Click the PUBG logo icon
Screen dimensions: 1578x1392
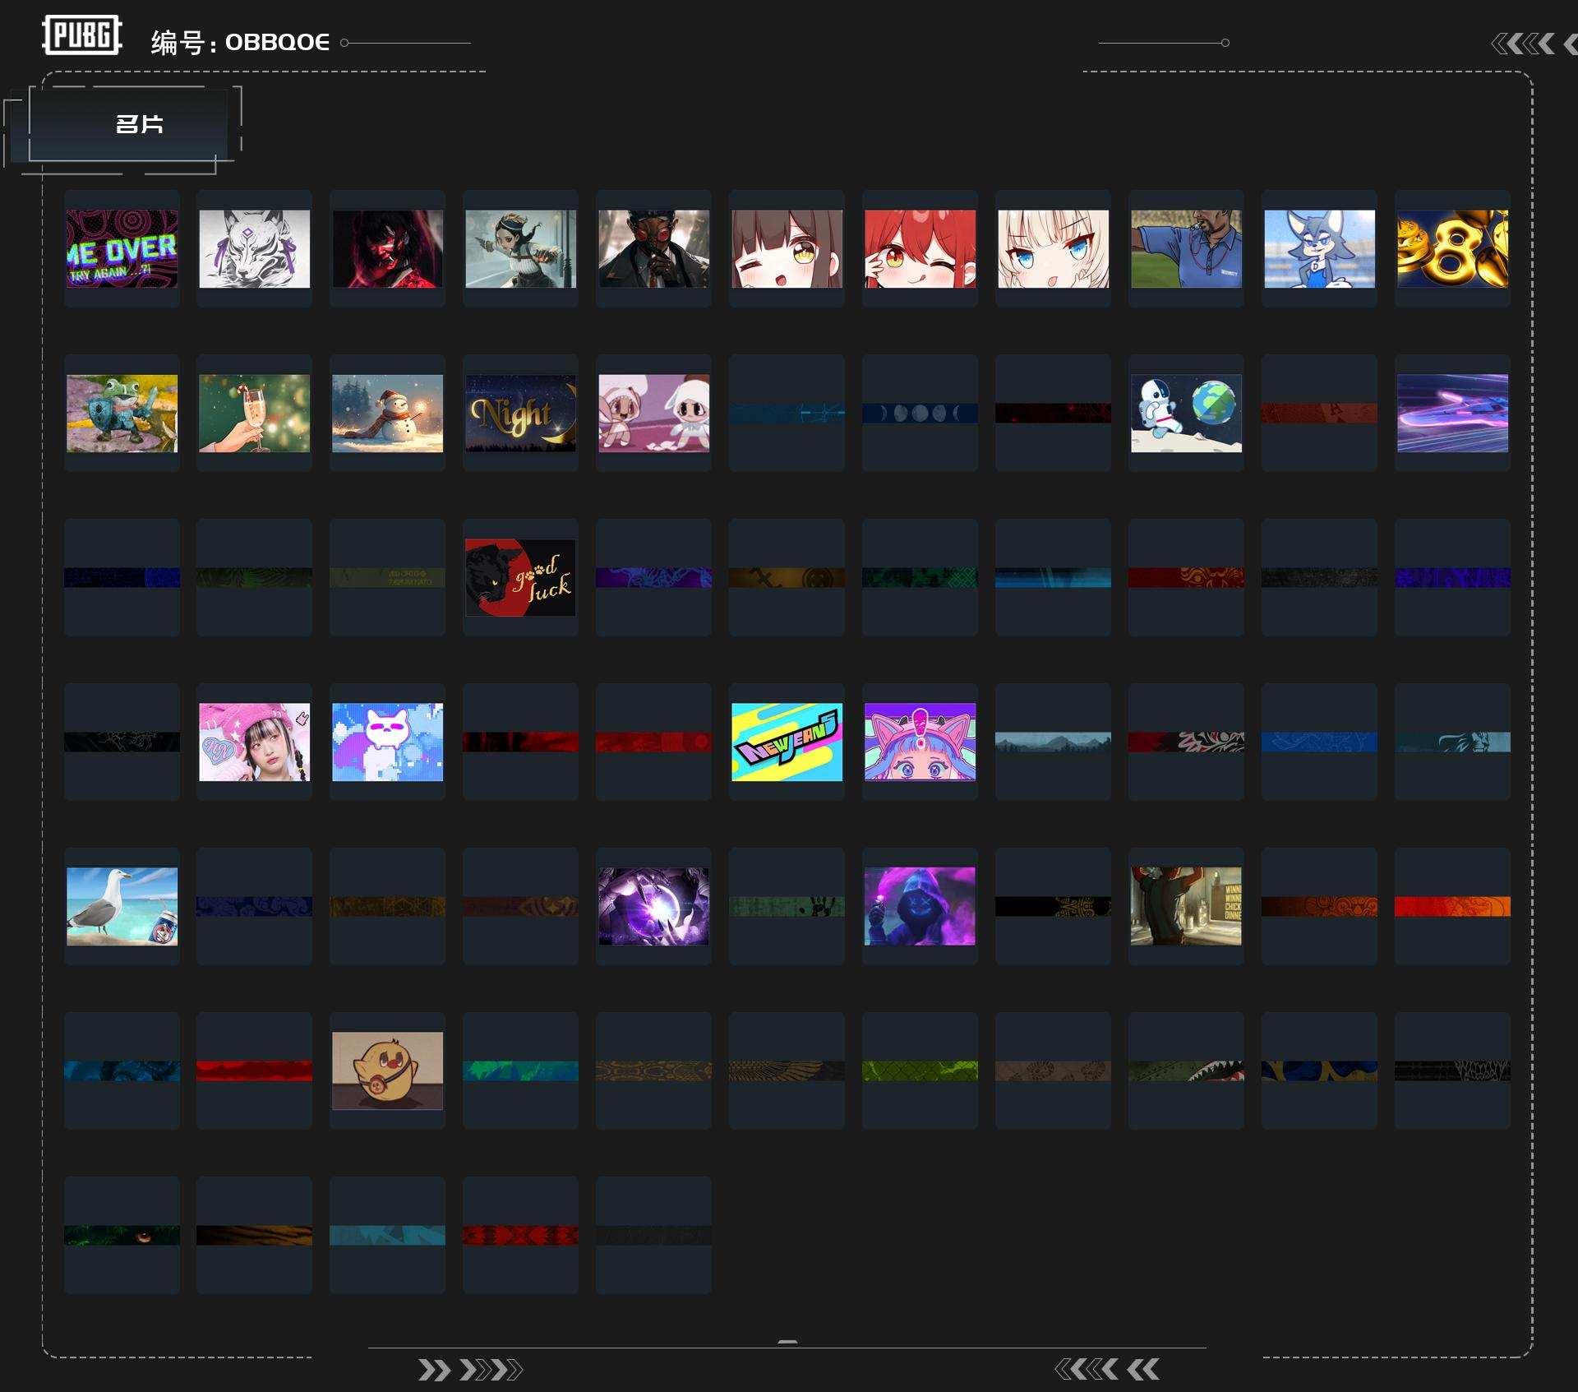point(81,35)
